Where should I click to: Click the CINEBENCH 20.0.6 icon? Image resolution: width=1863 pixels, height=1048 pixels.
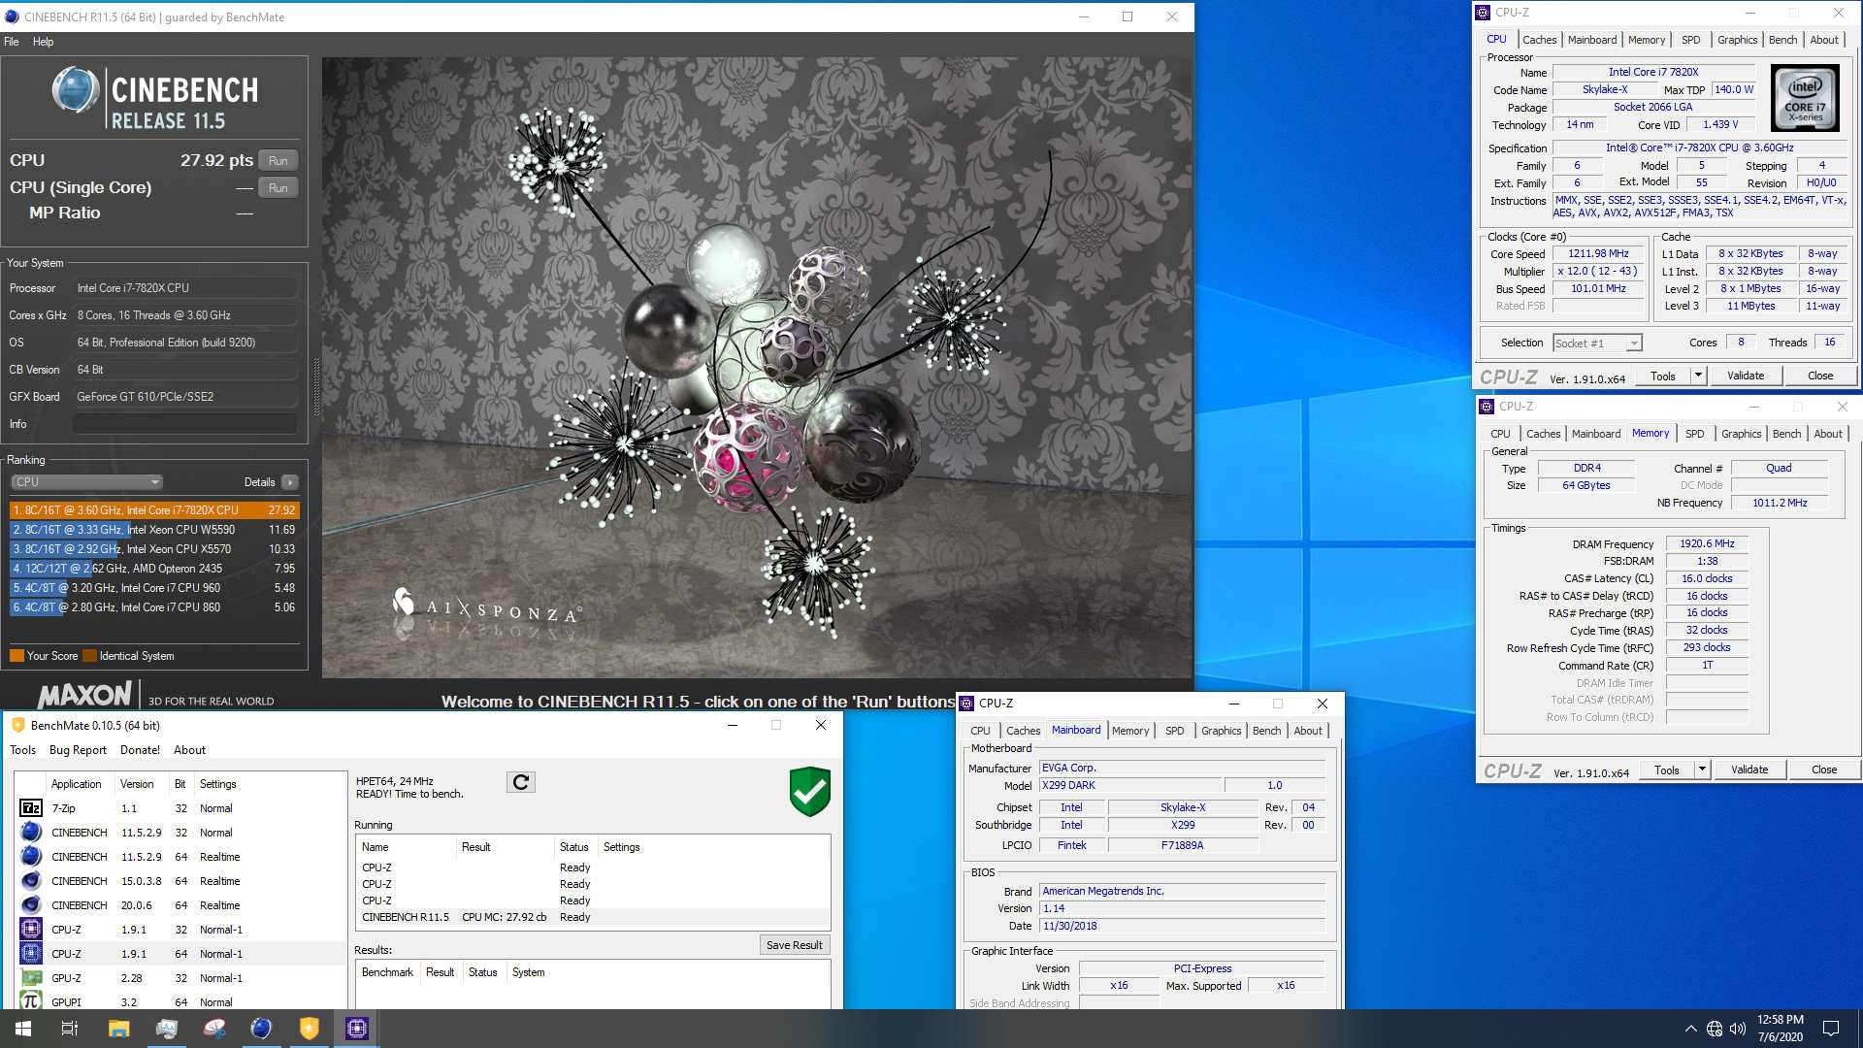[x=31, y=905]
